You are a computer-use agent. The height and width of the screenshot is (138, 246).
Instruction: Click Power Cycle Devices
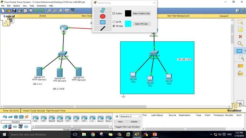coord(34,111)
